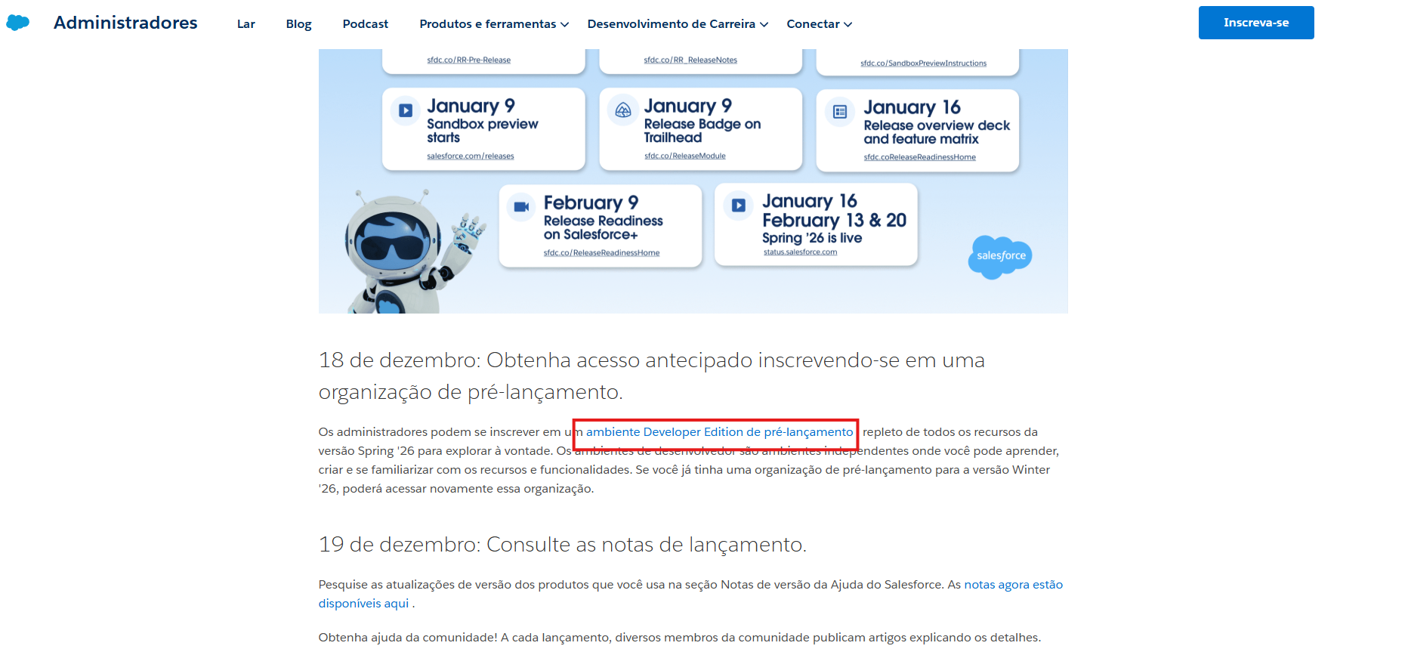Open the ambiente Developer Edition de pré-lançamento link
1408x649 pixels.
pos(720,432)
